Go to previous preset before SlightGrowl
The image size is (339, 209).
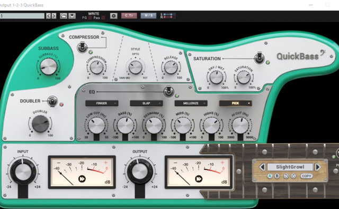(262, 167)
